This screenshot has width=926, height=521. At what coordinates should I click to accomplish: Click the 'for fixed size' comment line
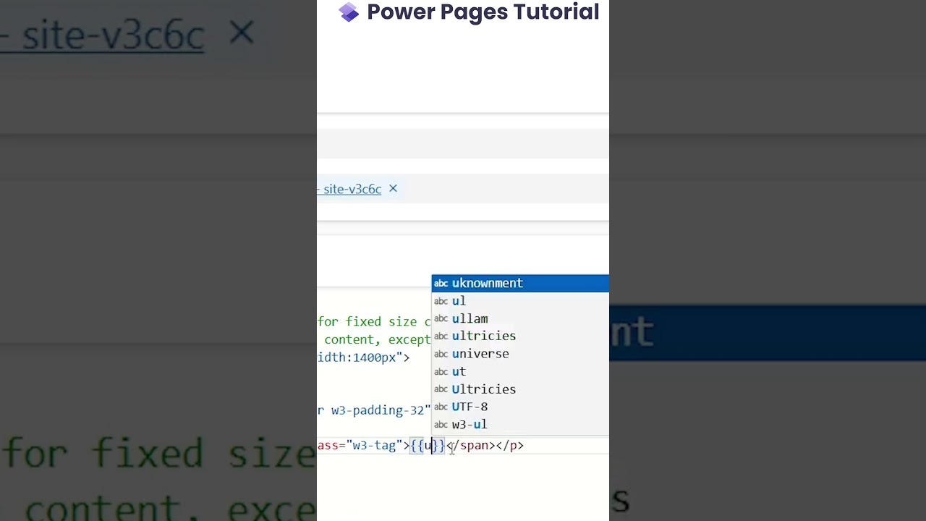point(375,322)
